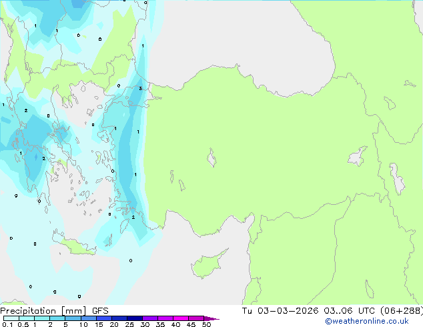Click the "25" legend scale label

point(129,324)
